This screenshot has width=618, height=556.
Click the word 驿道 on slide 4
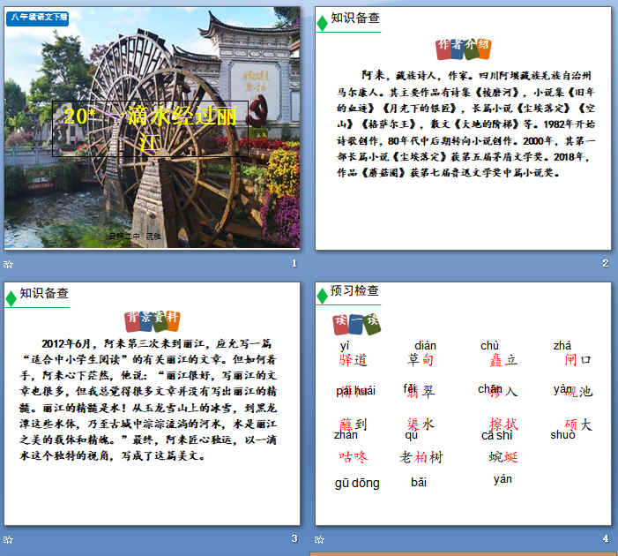click(x=354, y=360)
